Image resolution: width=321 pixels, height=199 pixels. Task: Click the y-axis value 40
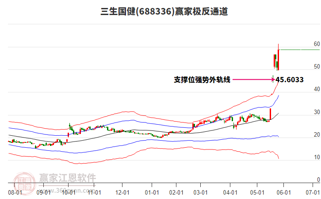click(317, 89)
